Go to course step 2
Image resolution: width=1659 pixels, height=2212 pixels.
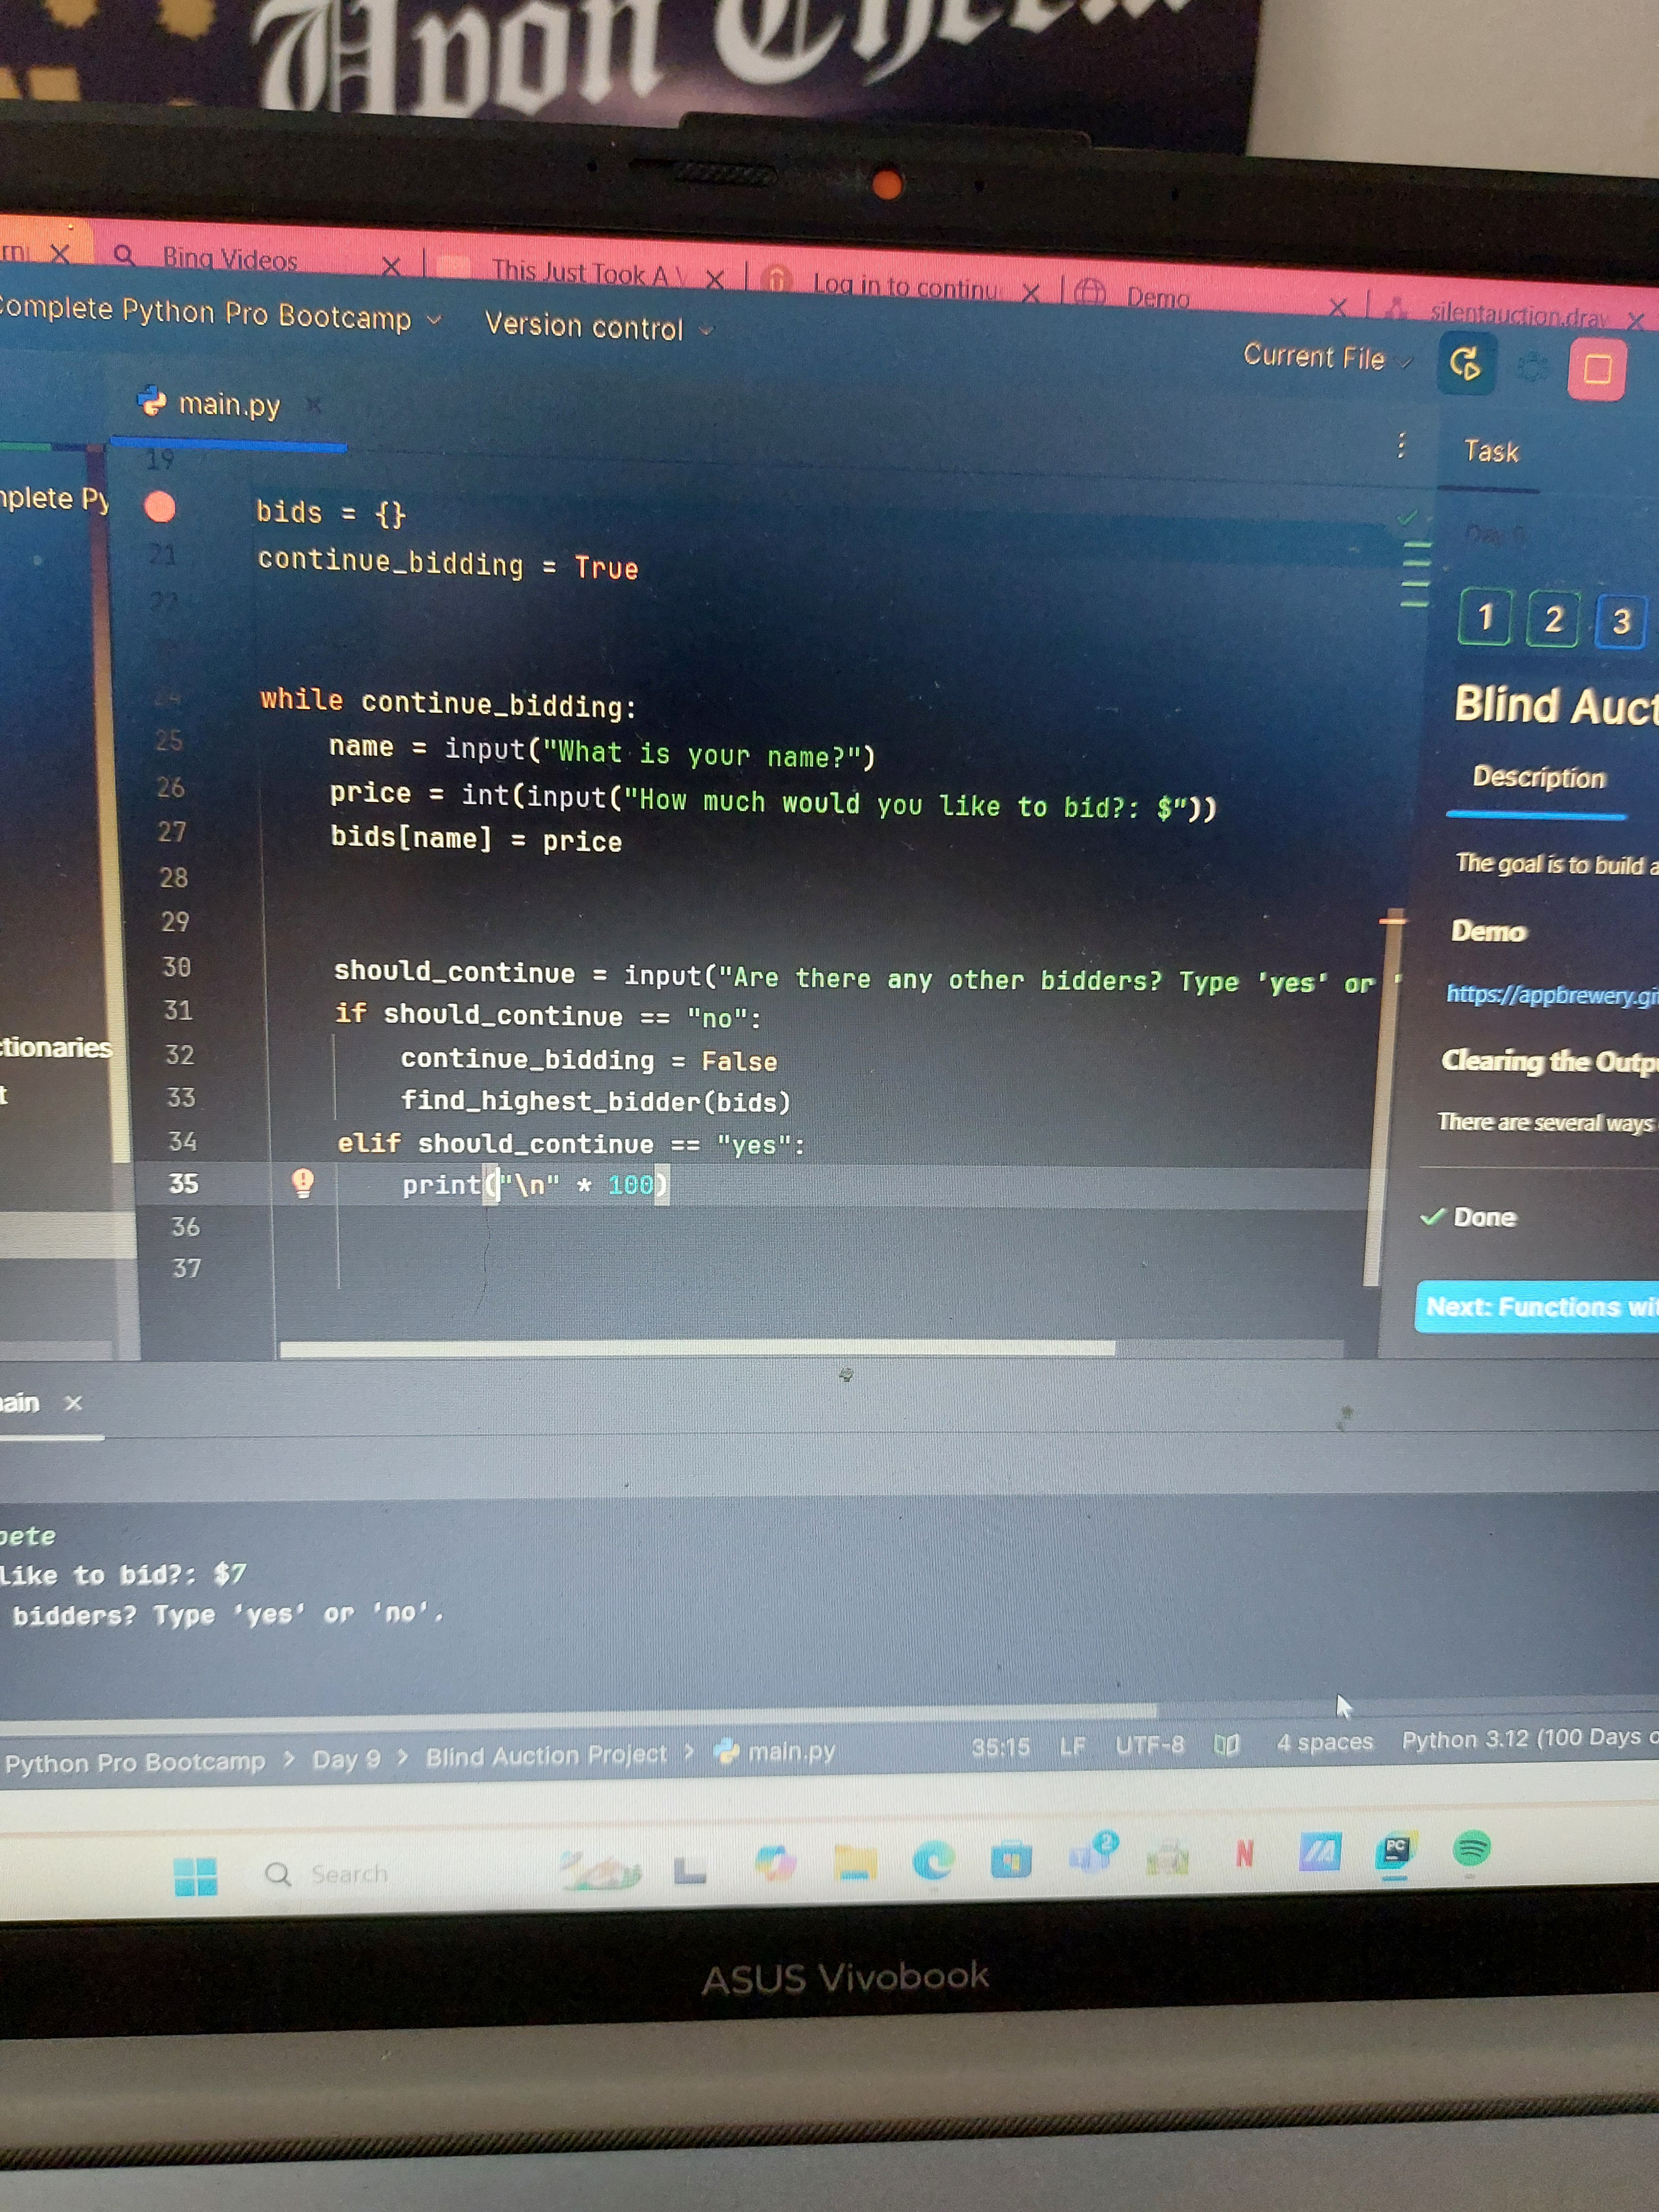tap(1553, 619)
